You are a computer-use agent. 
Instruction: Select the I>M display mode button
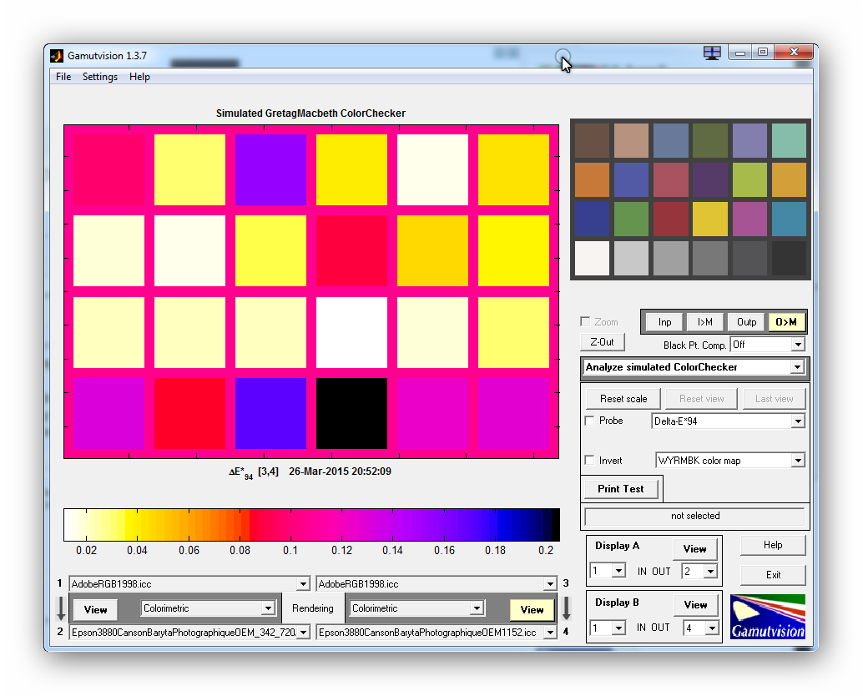tap(705, 322)
